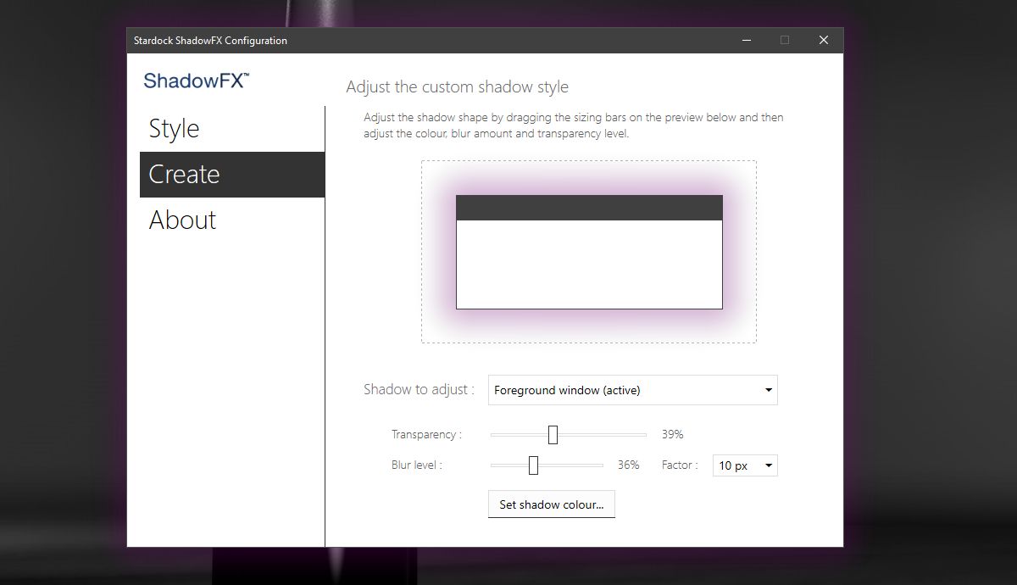
Task: Click 'Adjust the custom shadow style' heading
Action: pos(457,87)
